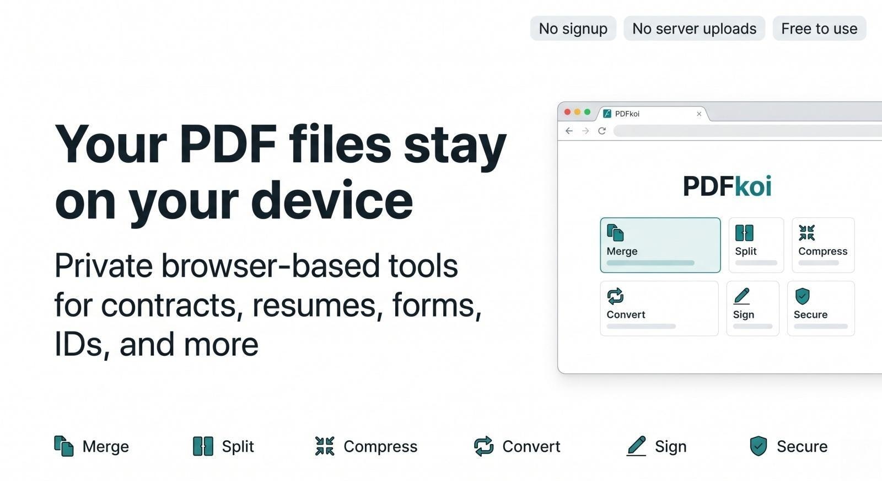The width and height of the screenshot is (882, 481).
Task: Click the browser forward arrow
Action: [585, 131]
